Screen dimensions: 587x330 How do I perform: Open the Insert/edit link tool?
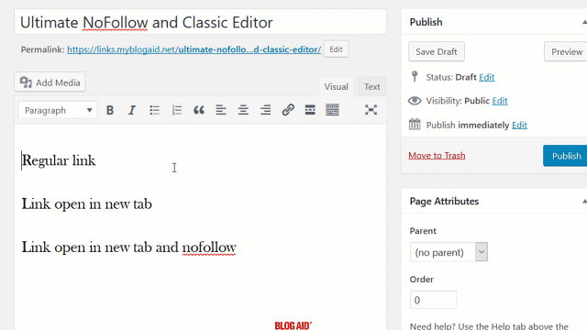tap(287, 110)
